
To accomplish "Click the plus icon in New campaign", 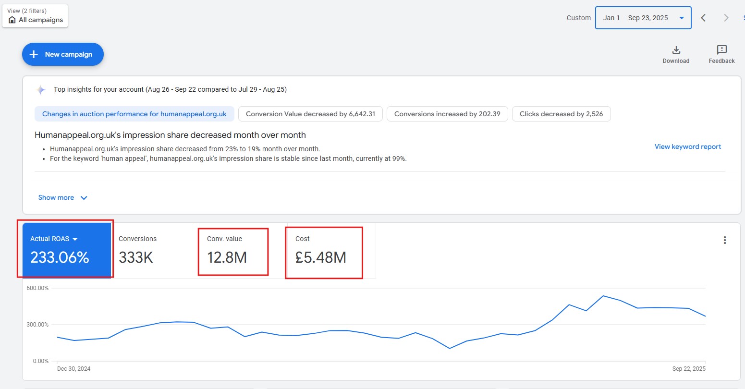I will pyautogui.click(x=34, y=54).
